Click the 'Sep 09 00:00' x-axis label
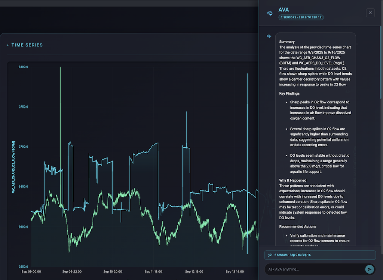383x280 pixels. (x=31, y=271)
